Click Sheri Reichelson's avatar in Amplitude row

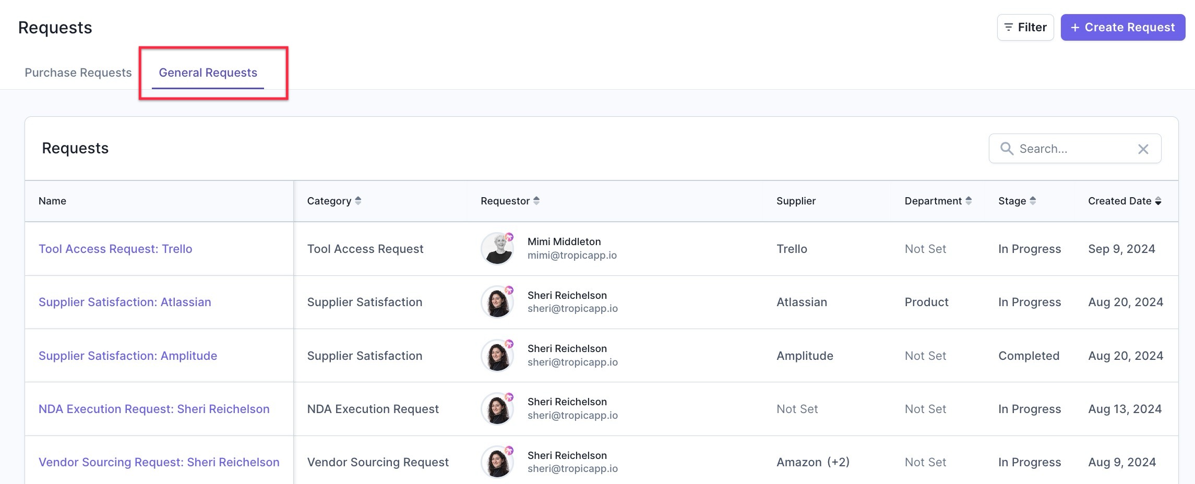click(x=497, y=355)
